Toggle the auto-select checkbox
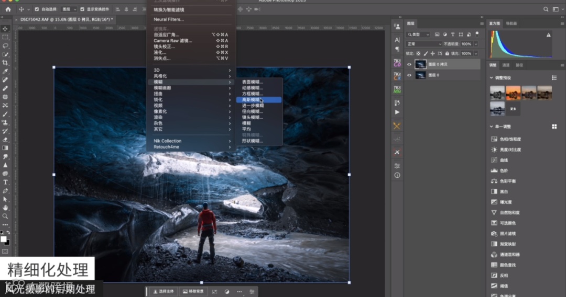566x297 pixels. (x=37, y=9)
